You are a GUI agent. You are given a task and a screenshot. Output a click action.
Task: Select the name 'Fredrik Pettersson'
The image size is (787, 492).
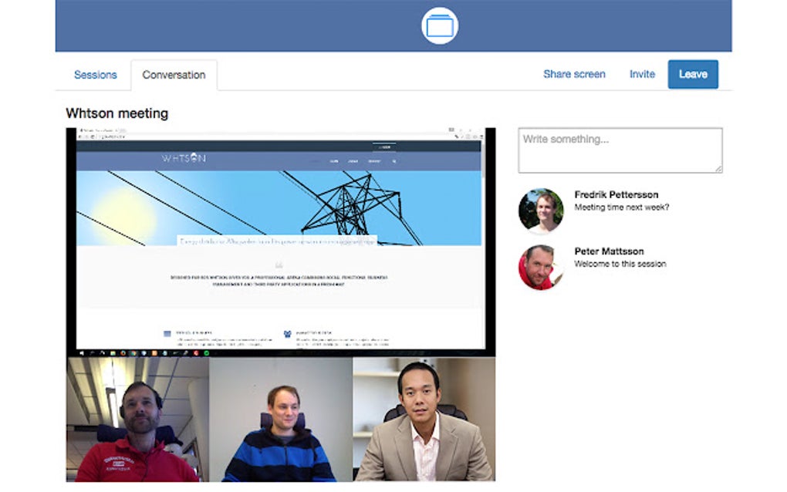[x=616, y=194]
